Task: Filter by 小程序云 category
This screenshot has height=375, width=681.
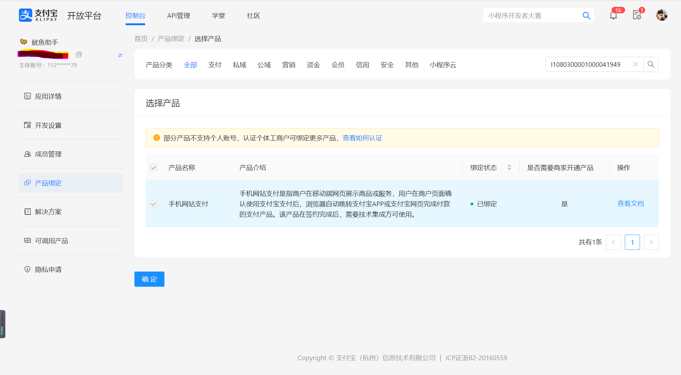Action: point(443,65)
